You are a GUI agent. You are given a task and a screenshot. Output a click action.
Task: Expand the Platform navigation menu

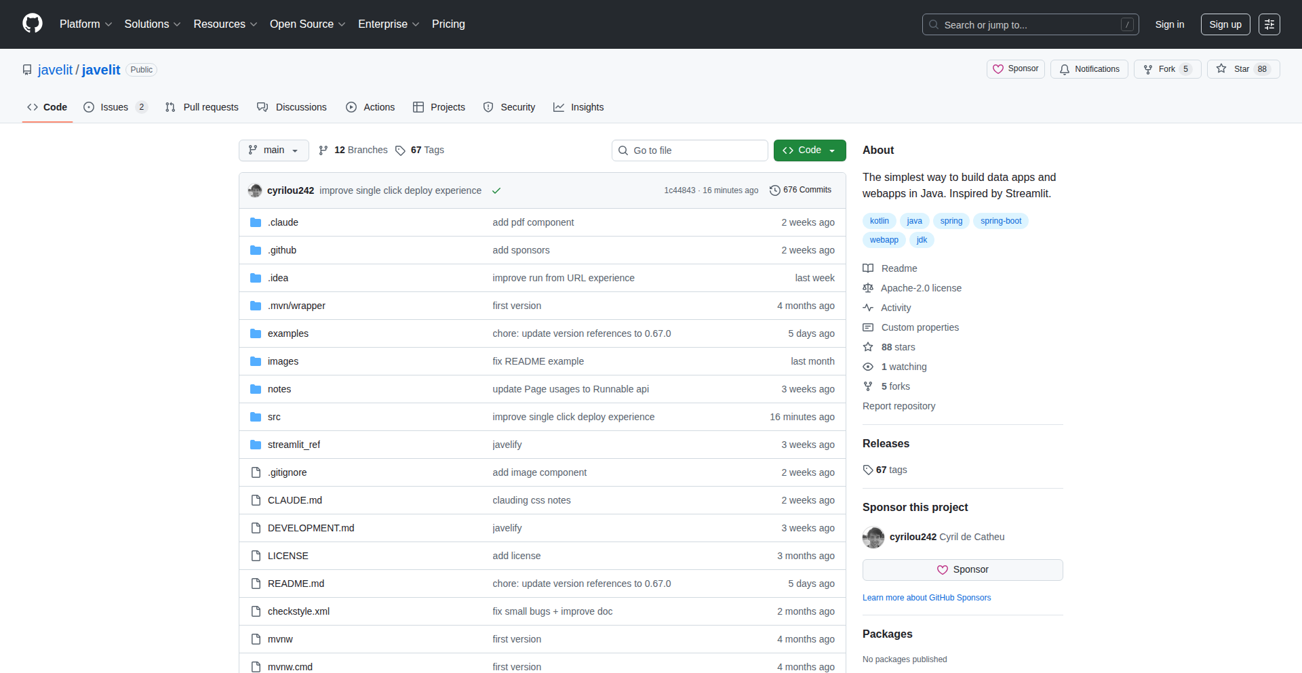(85, 24)
